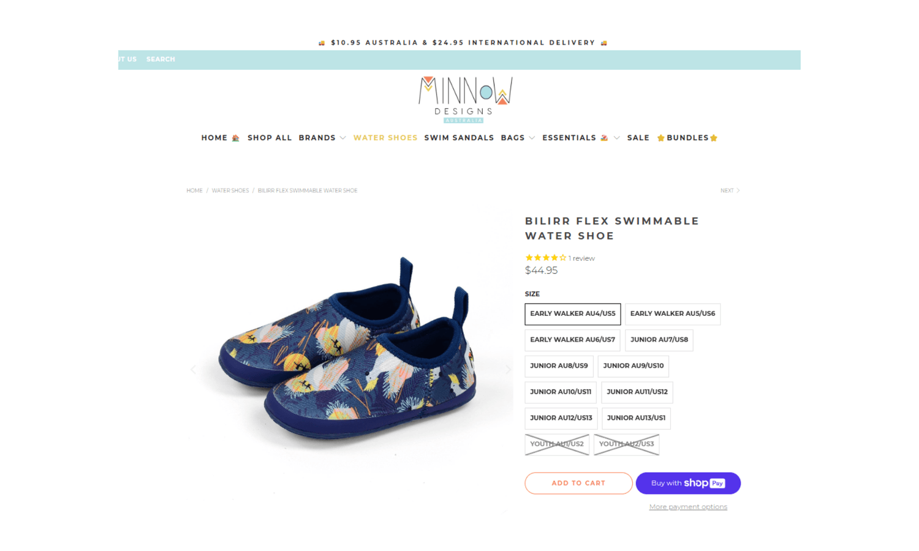Image resolution: width=919 pixels, height=551 pixels.
Task: Click the Bilirr shoe product image
Action: (349, 349)
